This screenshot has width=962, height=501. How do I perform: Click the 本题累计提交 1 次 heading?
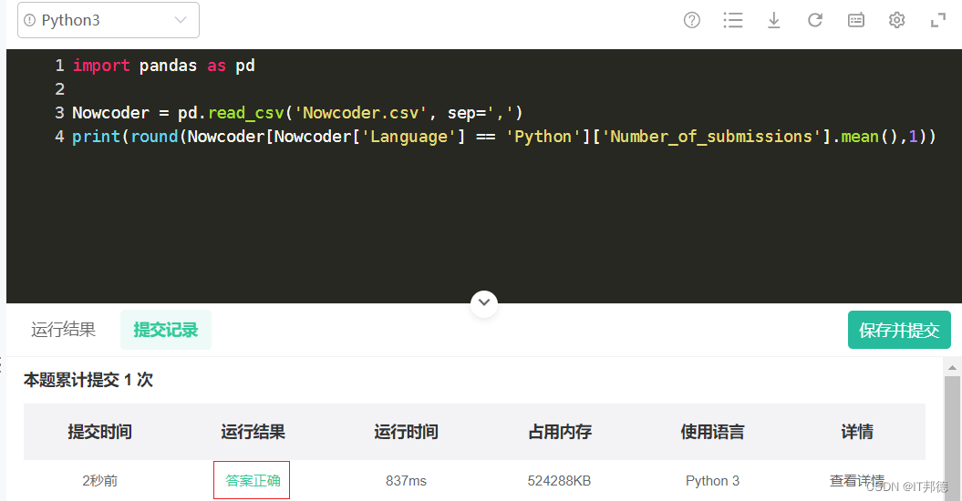88,380
